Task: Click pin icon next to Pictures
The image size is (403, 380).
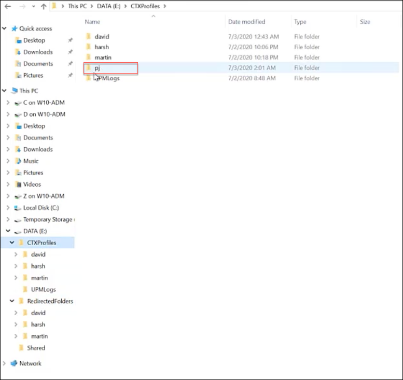Action: (70, 75)
